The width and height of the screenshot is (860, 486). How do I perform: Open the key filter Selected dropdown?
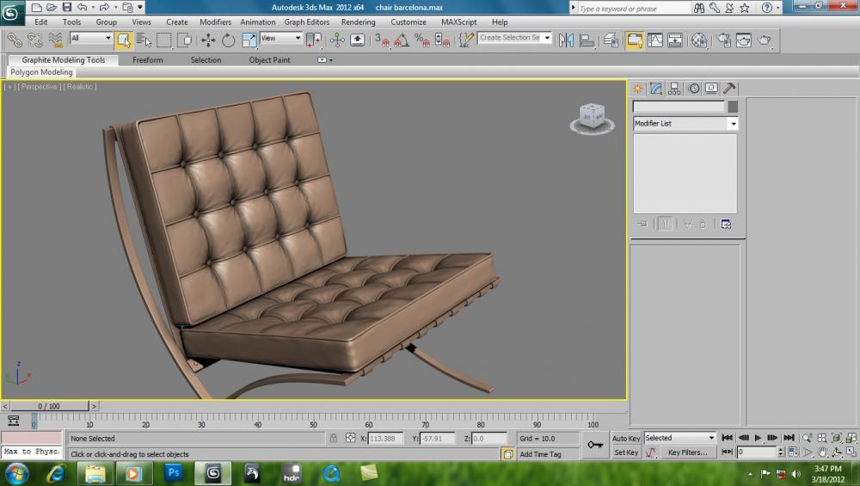679,438
